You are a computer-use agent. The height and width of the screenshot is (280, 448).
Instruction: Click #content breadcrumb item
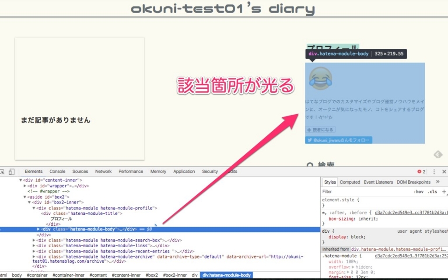(98, 275)
